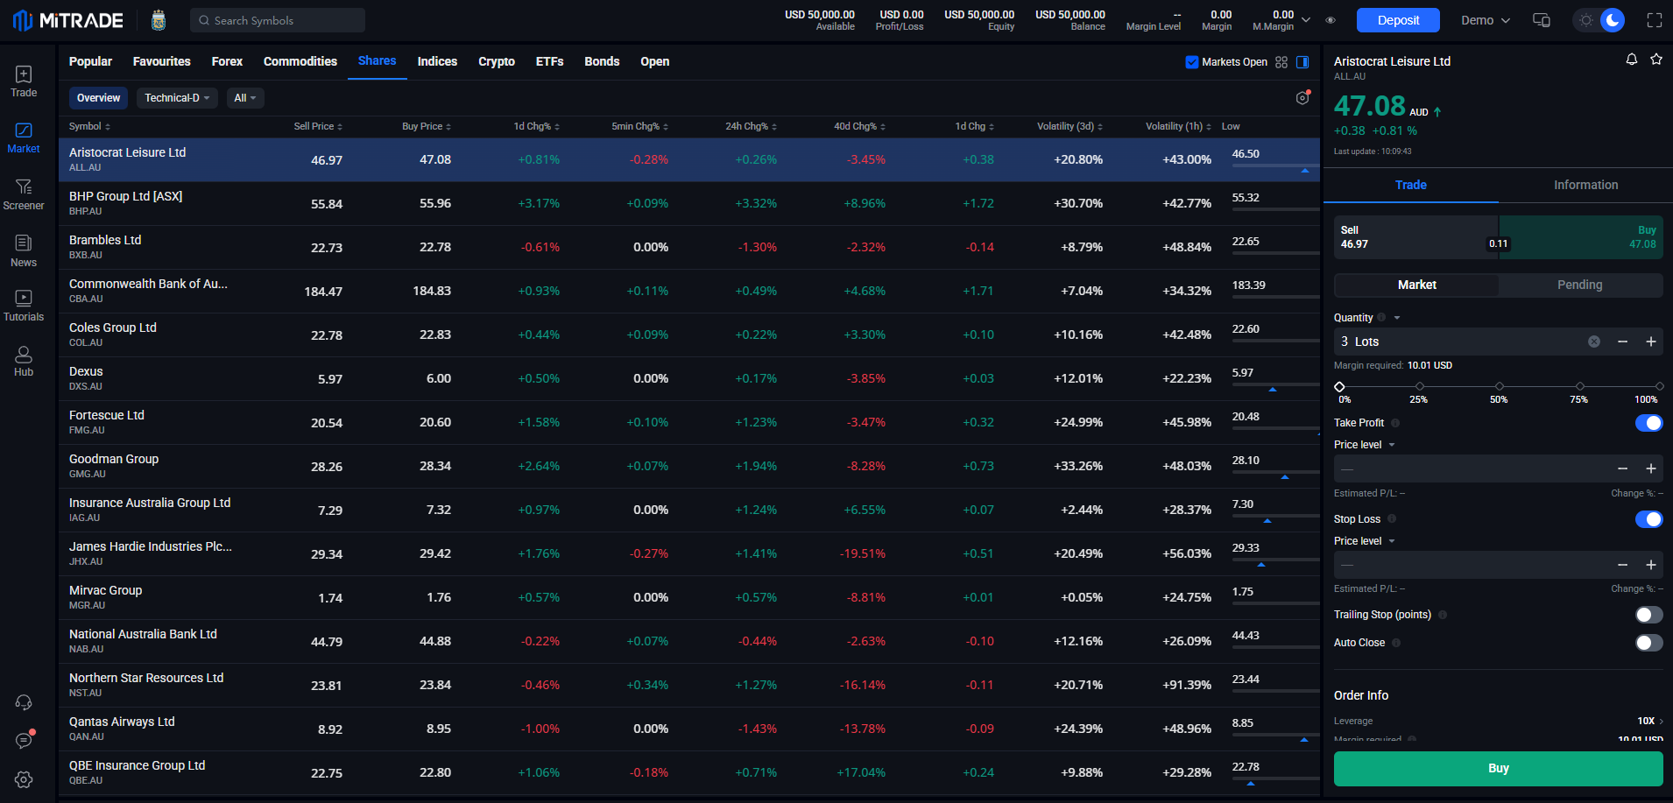Viewport: 1673px width, 803px height.
Task: Open the All filter dropdown
Action: pos(244,98)
